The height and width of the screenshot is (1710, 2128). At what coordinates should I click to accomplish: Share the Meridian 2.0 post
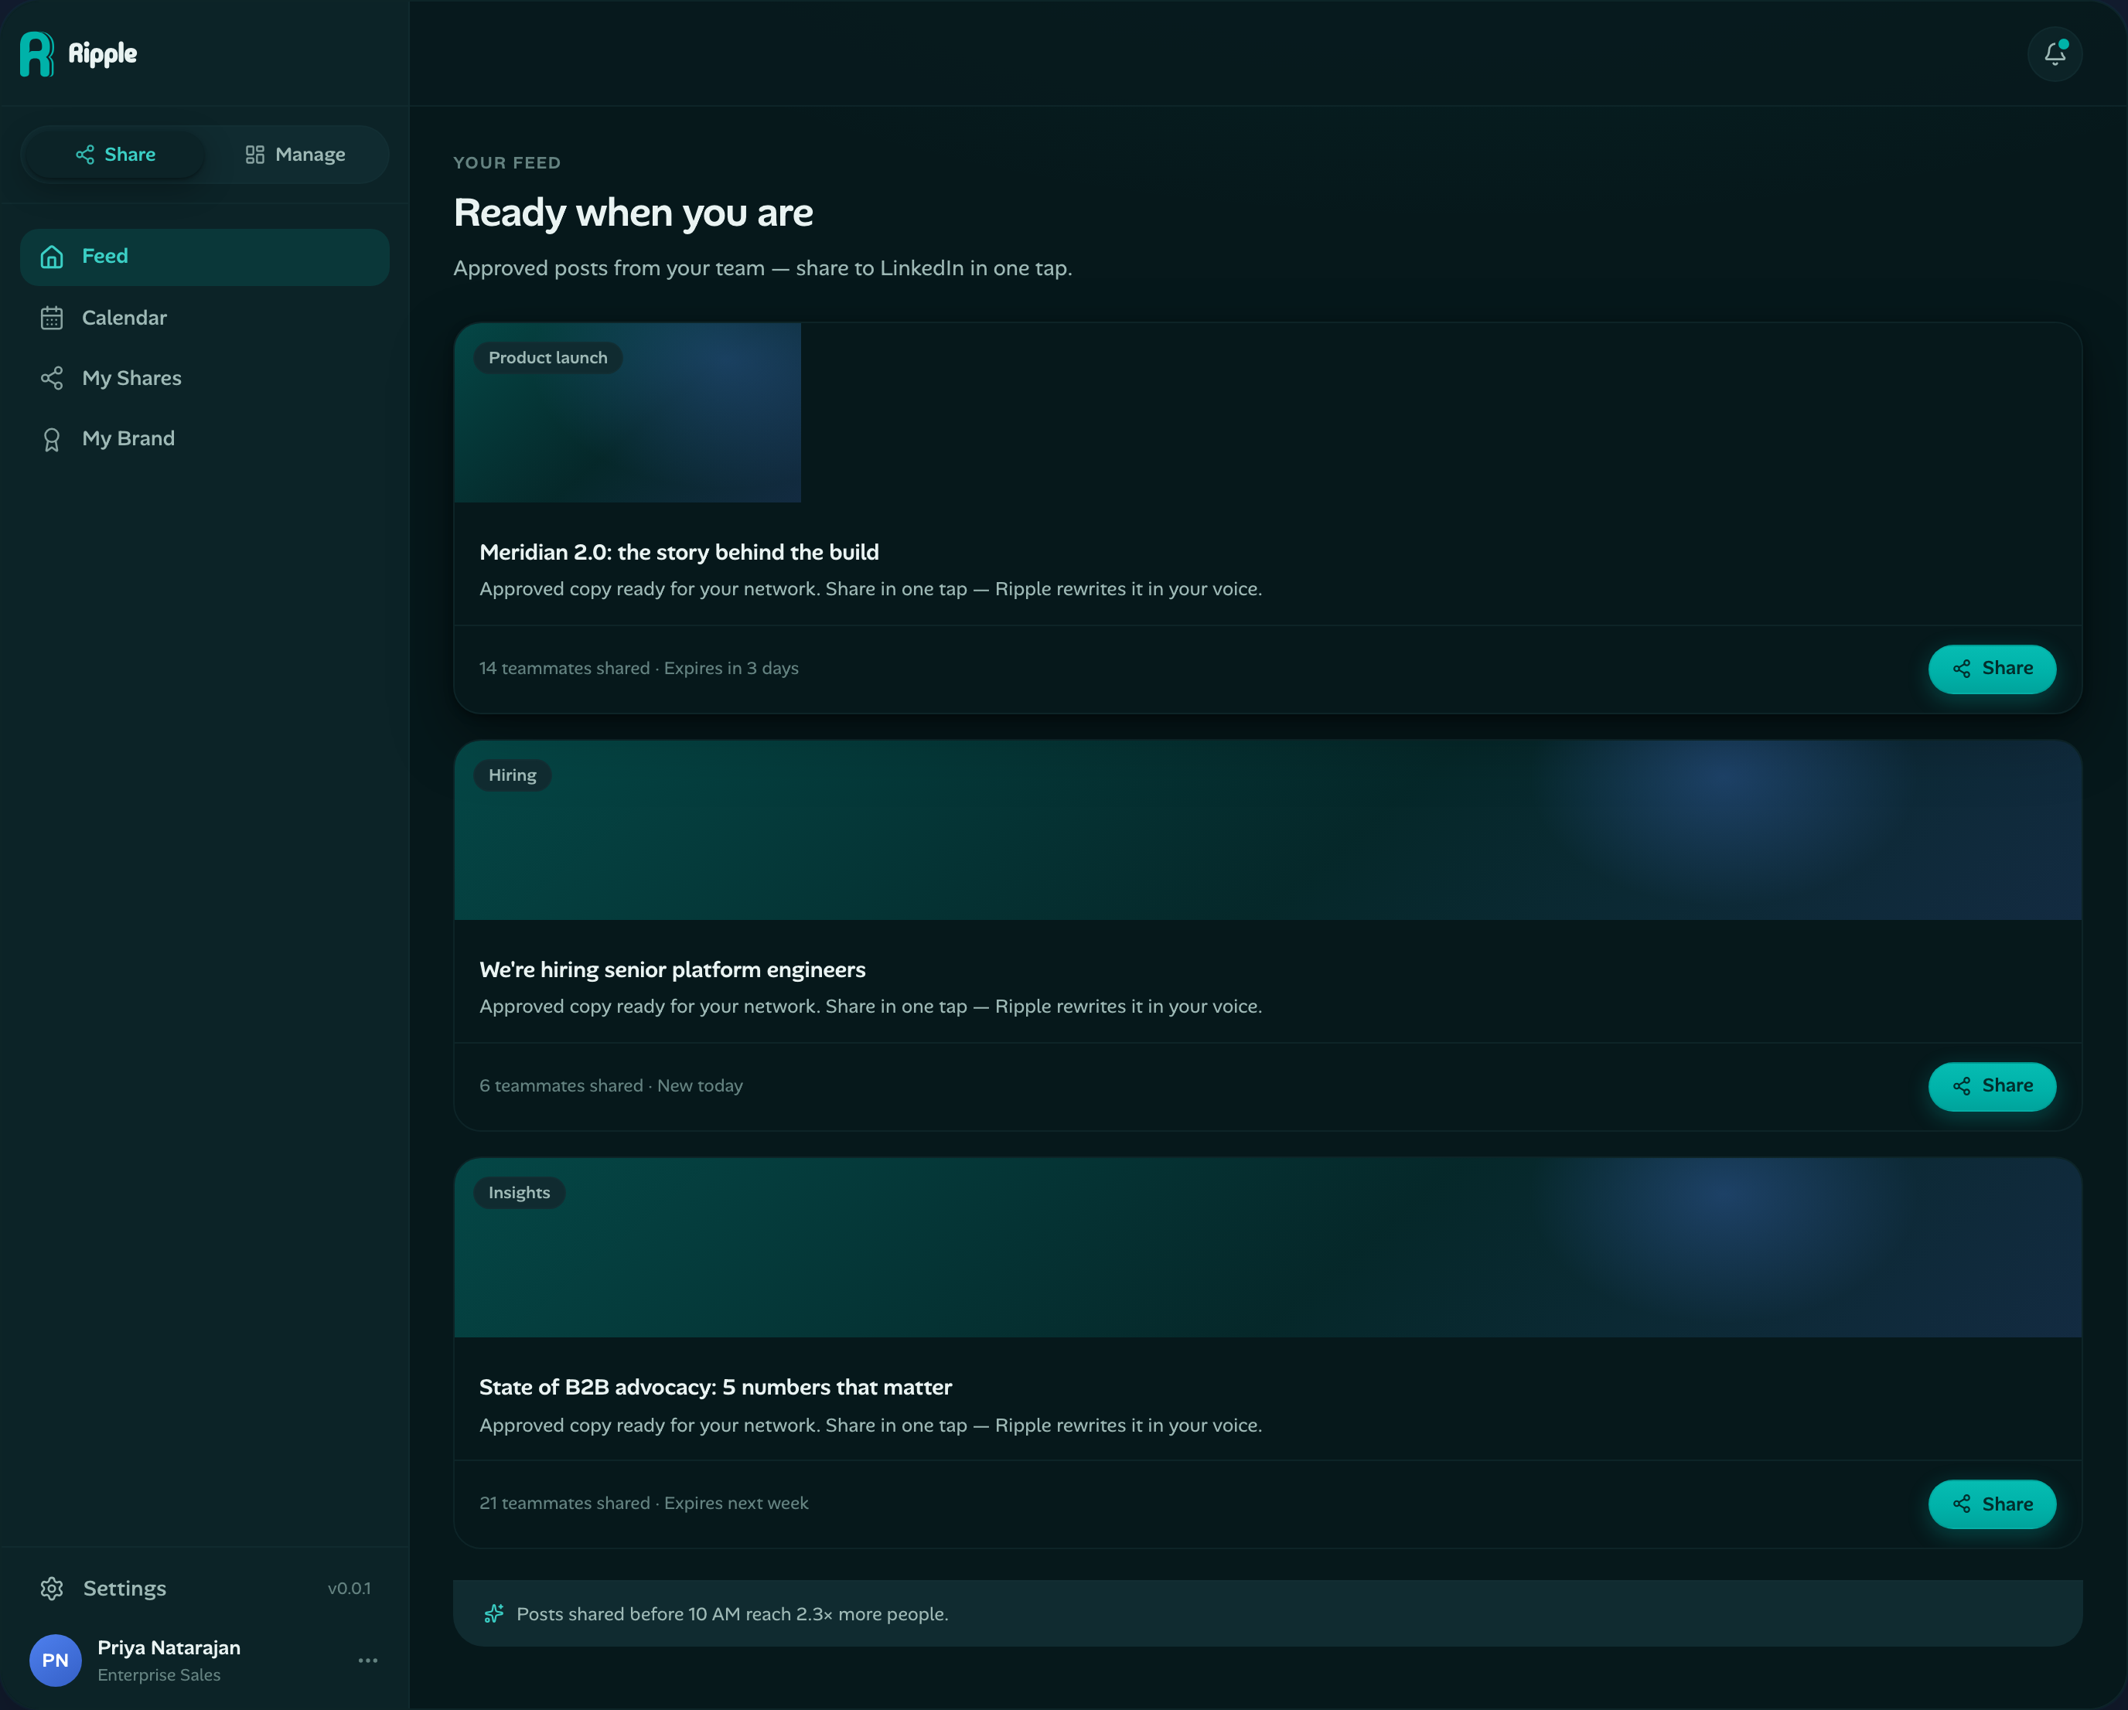point(1992,669)
